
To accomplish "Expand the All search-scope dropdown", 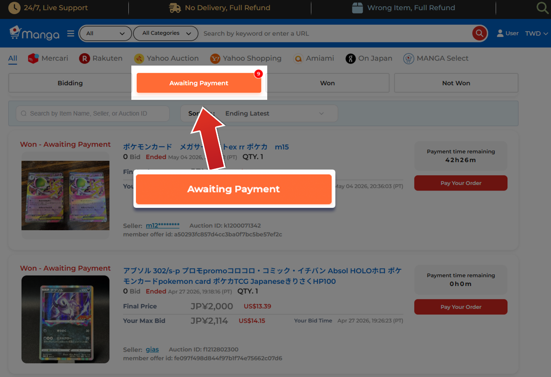I will pyautogui.click(x=105, y=33).
